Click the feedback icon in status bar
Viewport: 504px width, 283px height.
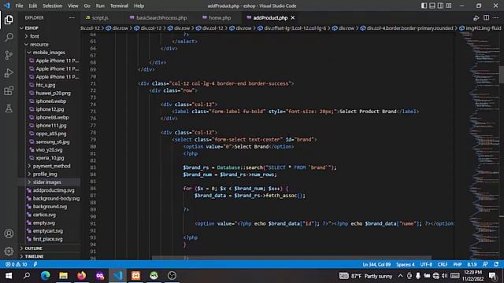tap(485, 264)
